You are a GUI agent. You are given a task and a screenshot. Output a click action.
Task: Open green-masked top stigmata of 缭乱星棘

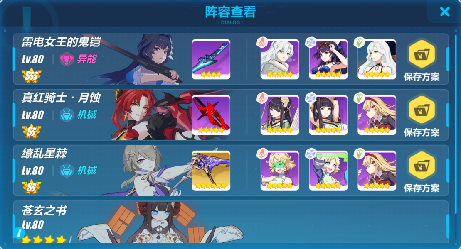(280, 171)
